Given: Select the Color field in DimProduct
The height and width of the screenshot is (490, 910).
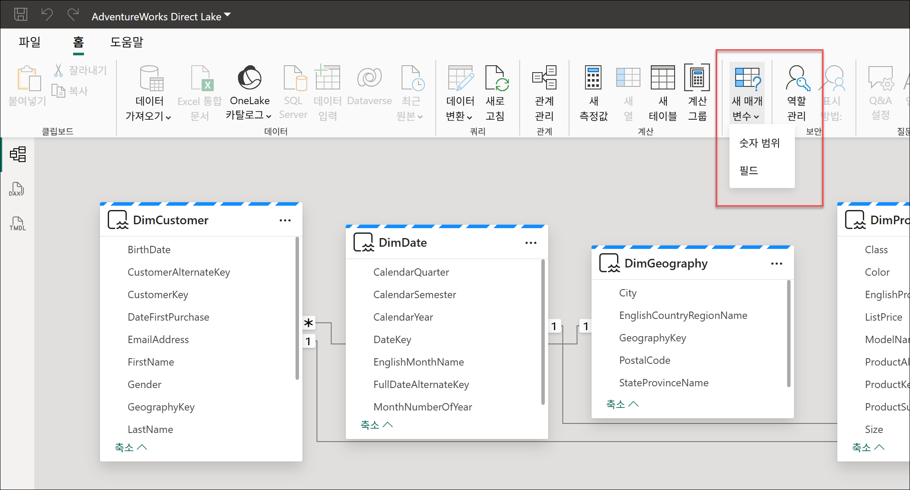Looking at the screenshot, I should (x=877, y=272).
